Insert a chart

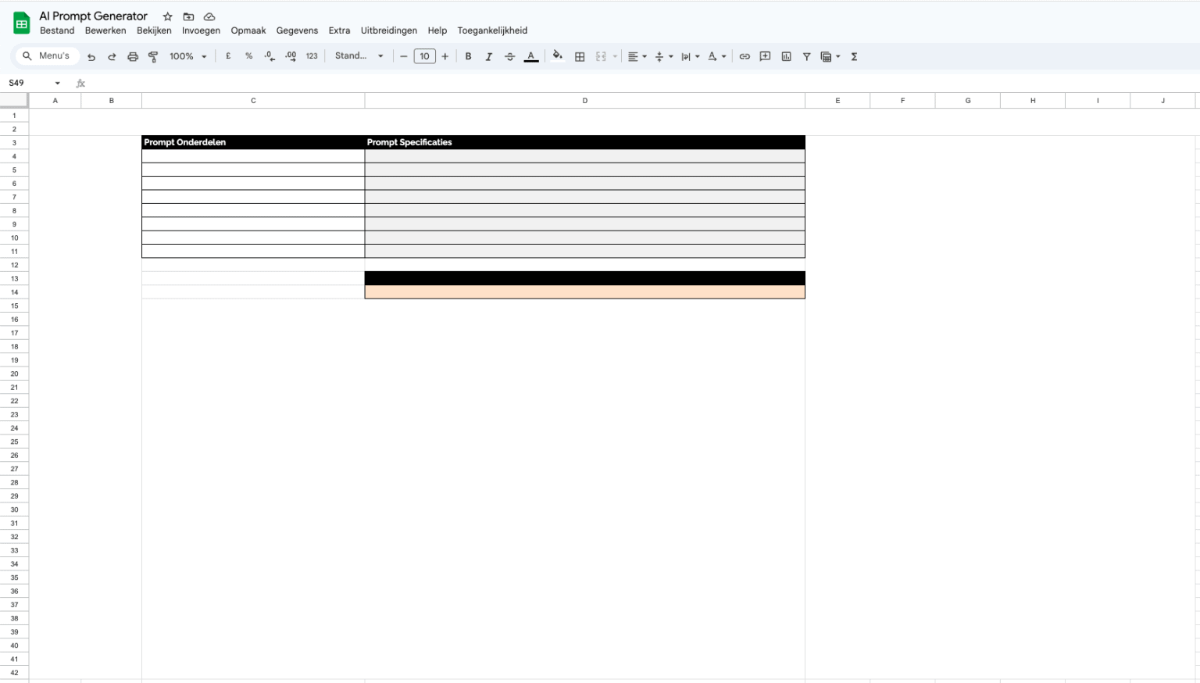pos(785,55)
